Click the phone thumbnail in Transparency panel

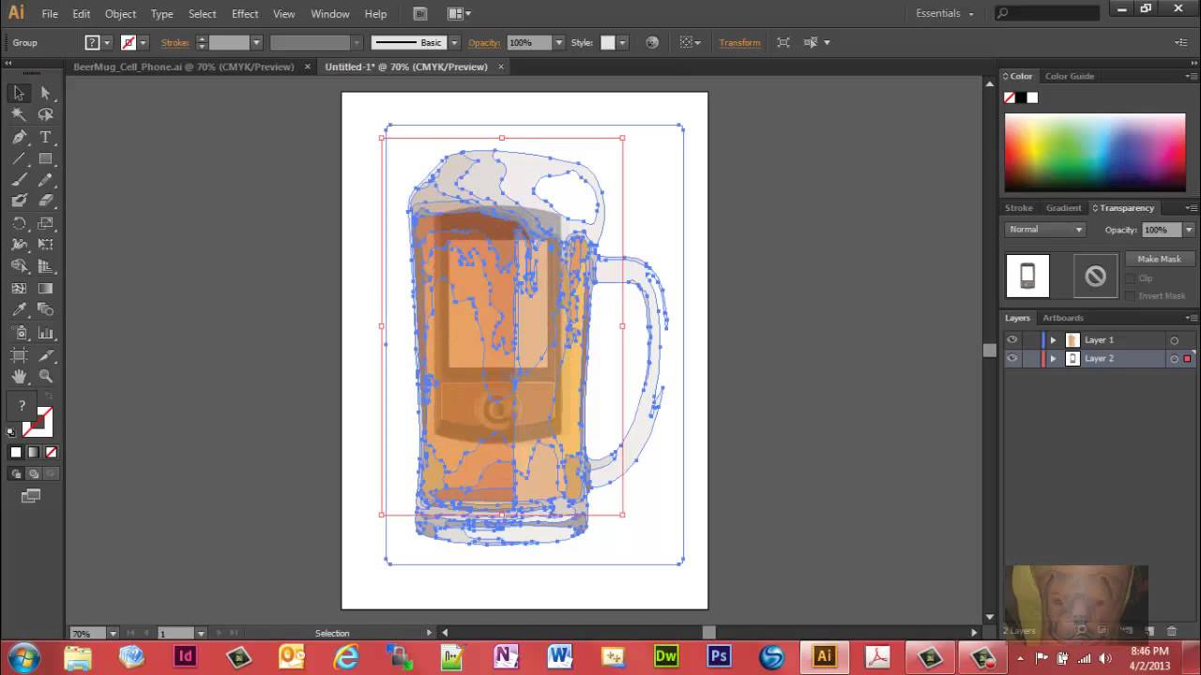tap(1027, 276)
